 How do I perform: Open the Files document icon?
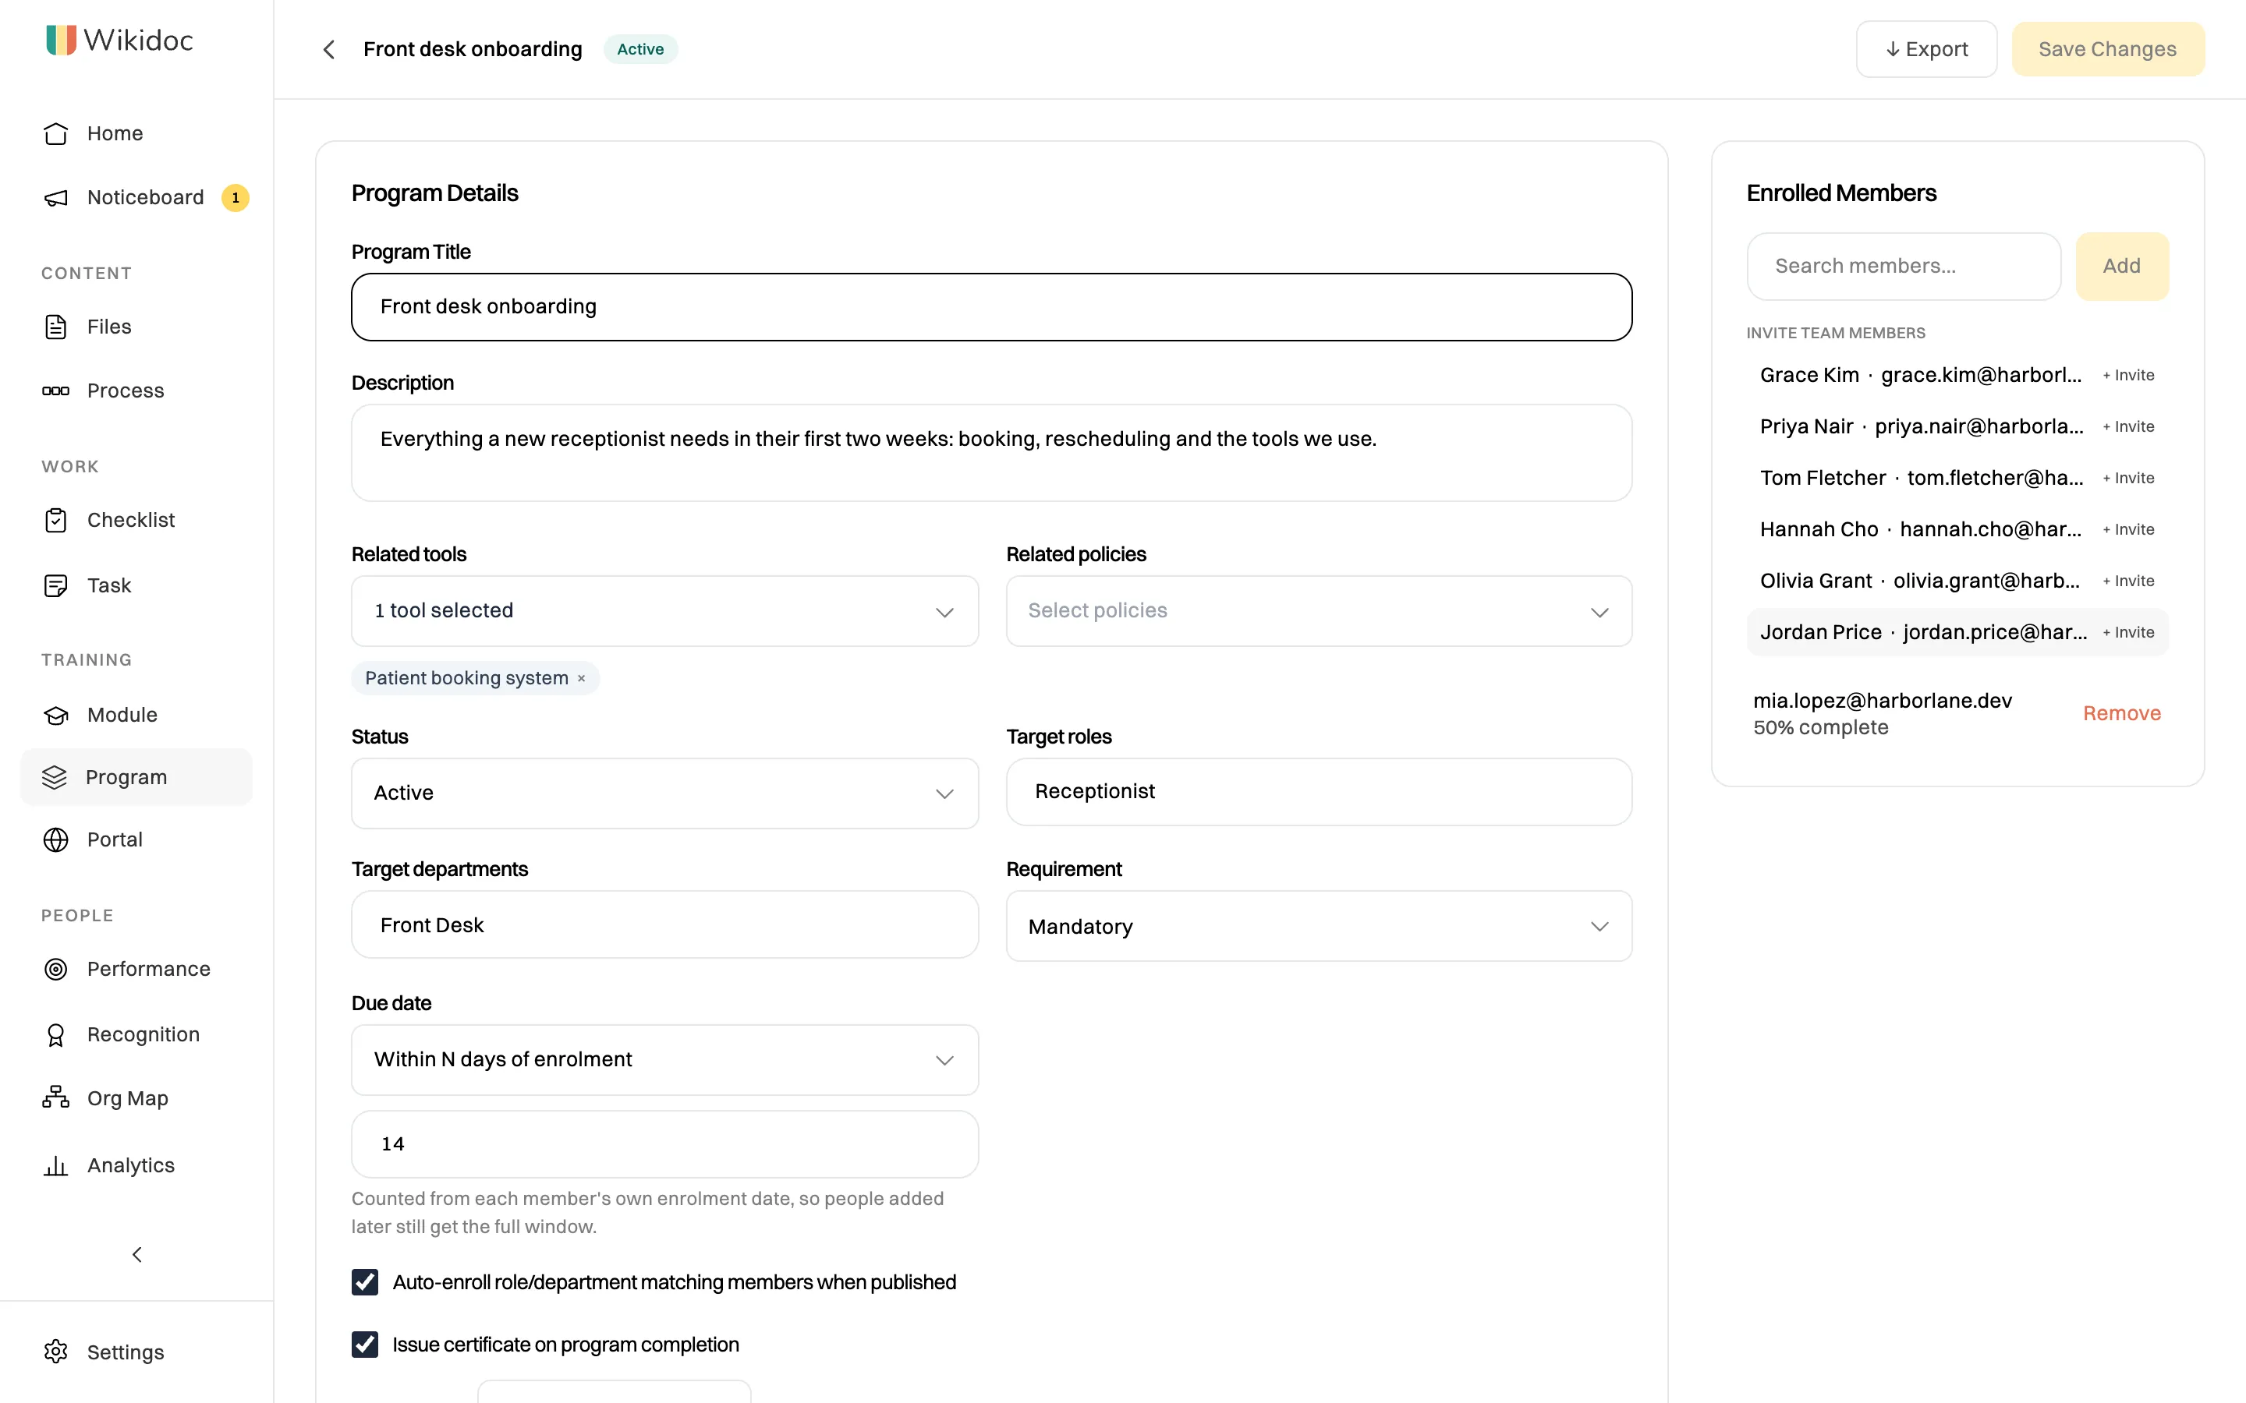(55, 327)
